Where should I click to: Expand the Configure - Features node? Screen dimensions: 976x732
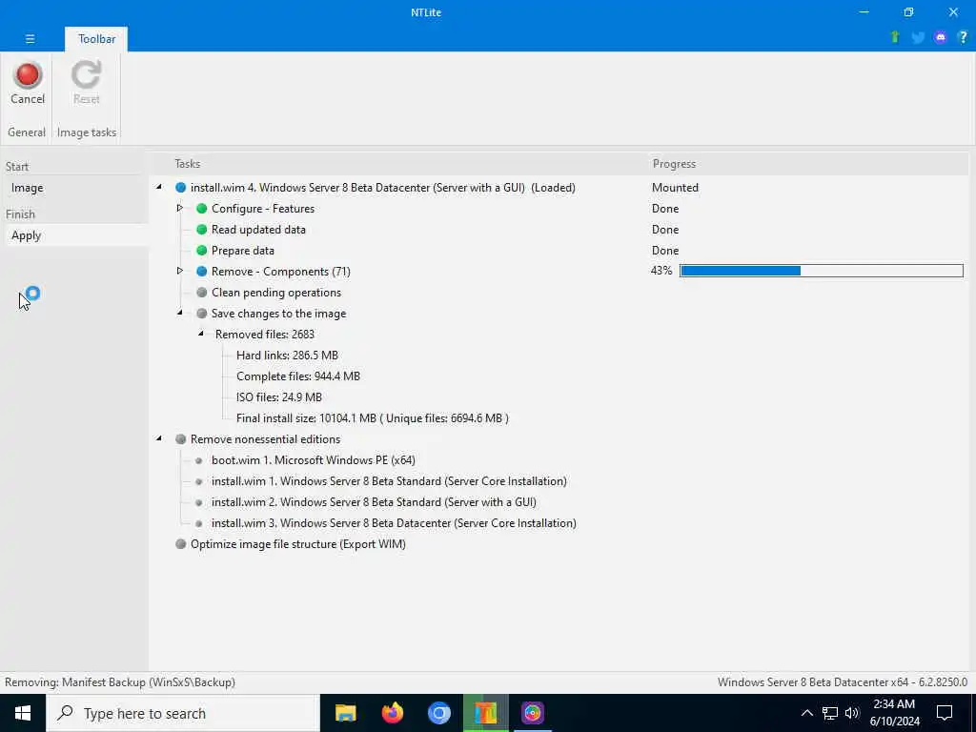(179, 208)
